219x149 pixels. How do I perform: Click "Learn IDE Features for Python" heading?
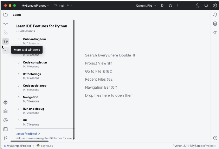41,26
